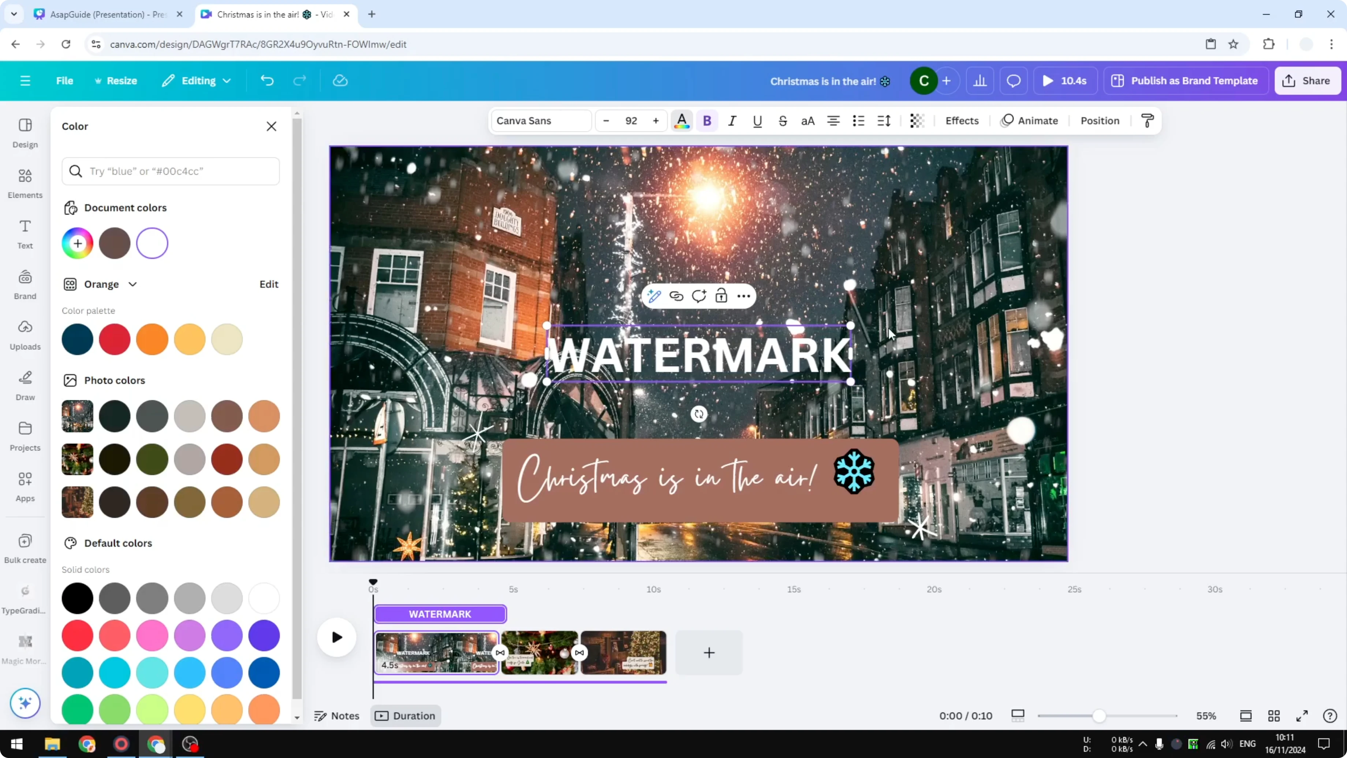Image resolution: width=1347 pixels, height=758 pixels.
Task: Lock the WATERMARK element
Action: pos(721,296)
